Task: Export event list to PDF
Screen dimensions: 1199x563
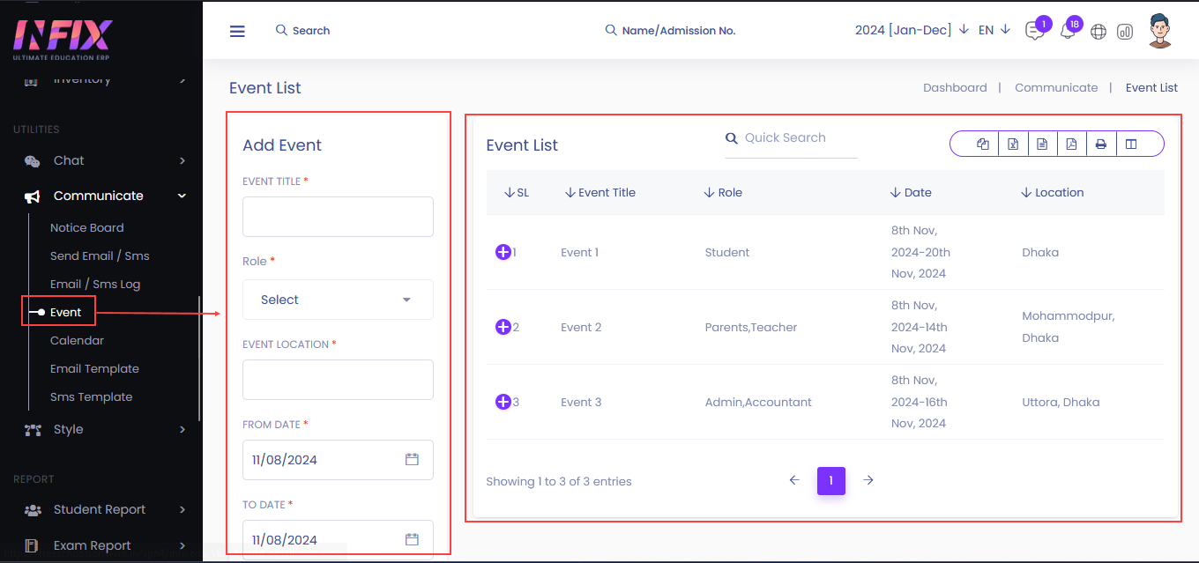Action: (1071, 144)
